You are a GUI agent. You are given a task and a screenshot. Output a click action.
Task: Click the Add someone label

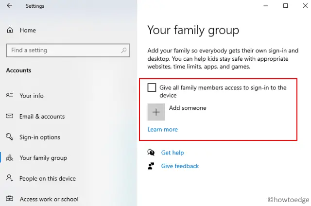click(x=188, y=108)
